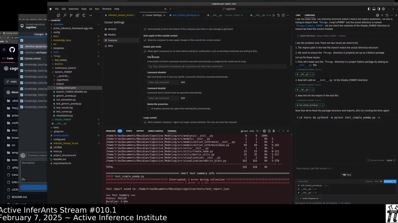Click Add next to command allowlist field
398x223 pixels.
point(183,82)
